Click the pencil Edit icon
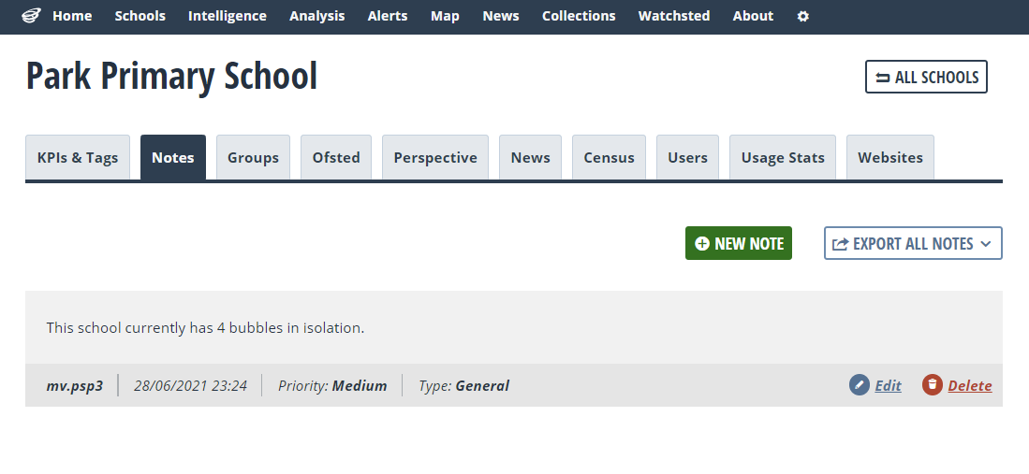This screenshot has width=1029, height=474. point(859,385)
